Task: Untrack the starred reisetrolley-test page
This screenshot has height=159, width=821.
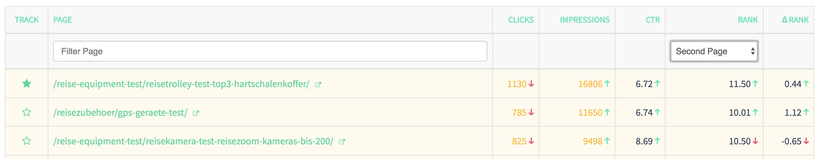Action: (27, 84)
